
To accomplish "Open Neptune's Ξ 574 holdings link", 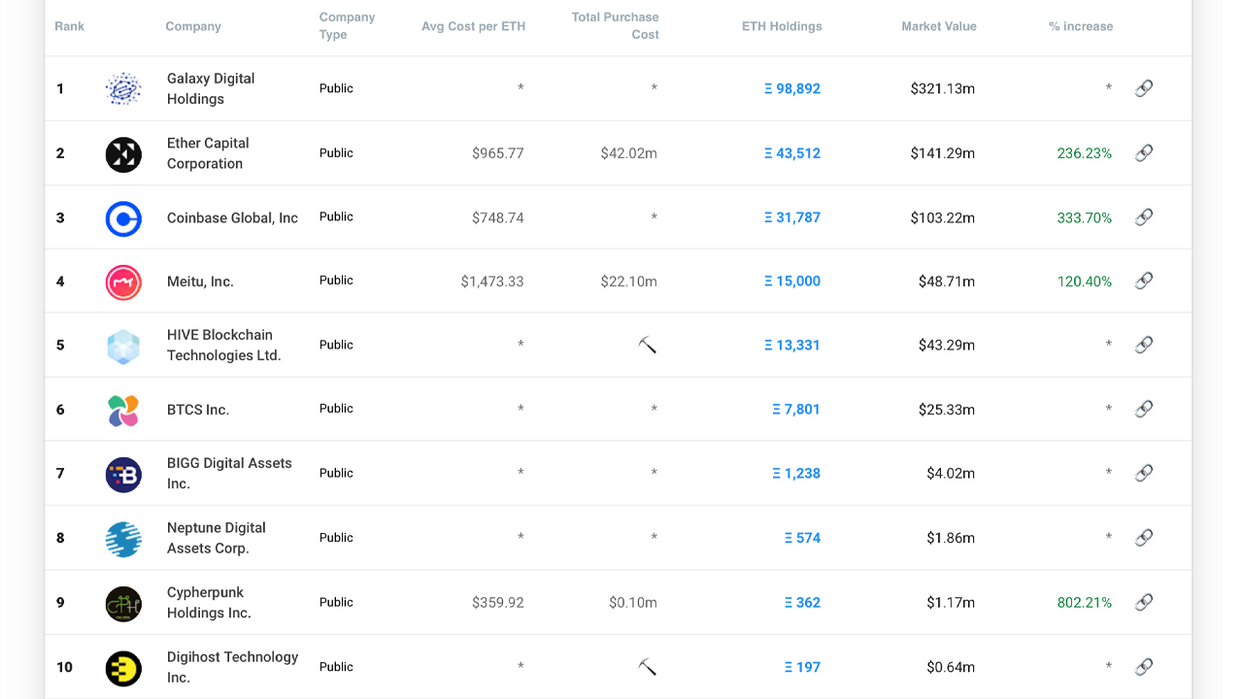I will point(803,538).
